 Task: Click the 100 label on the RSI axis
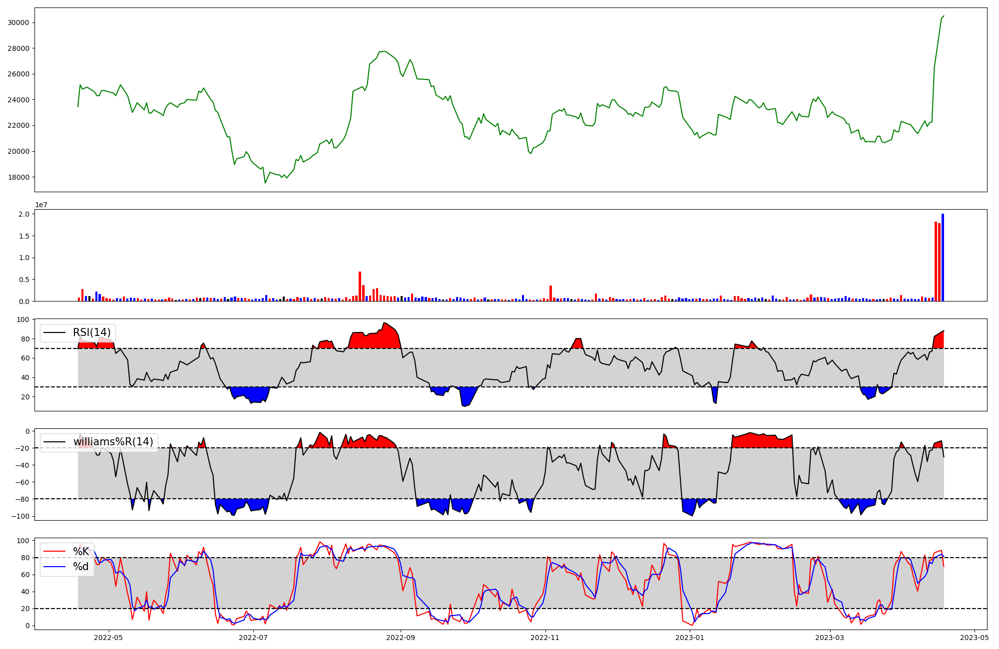(x=23, y=320)
